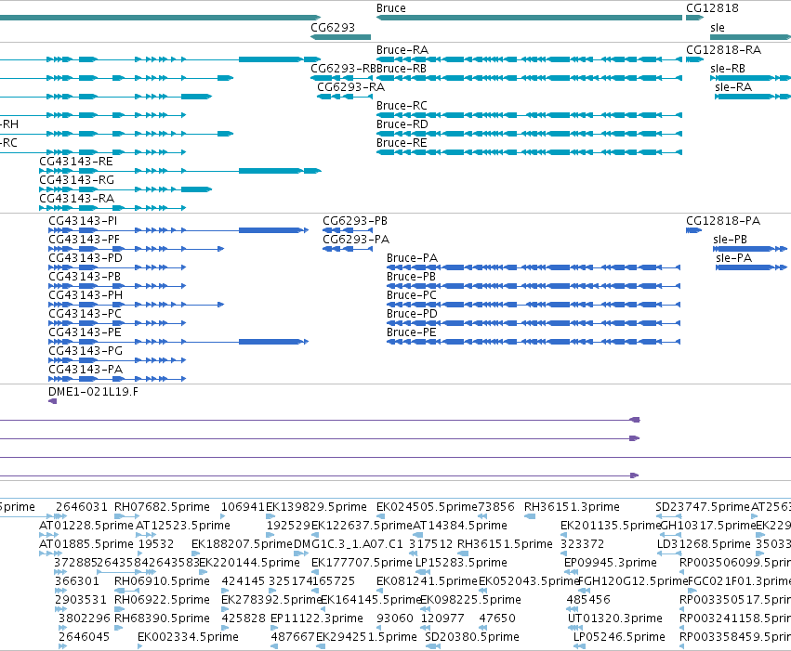
Task: Select the EK201135.5prime EST label
Action: 611,526
